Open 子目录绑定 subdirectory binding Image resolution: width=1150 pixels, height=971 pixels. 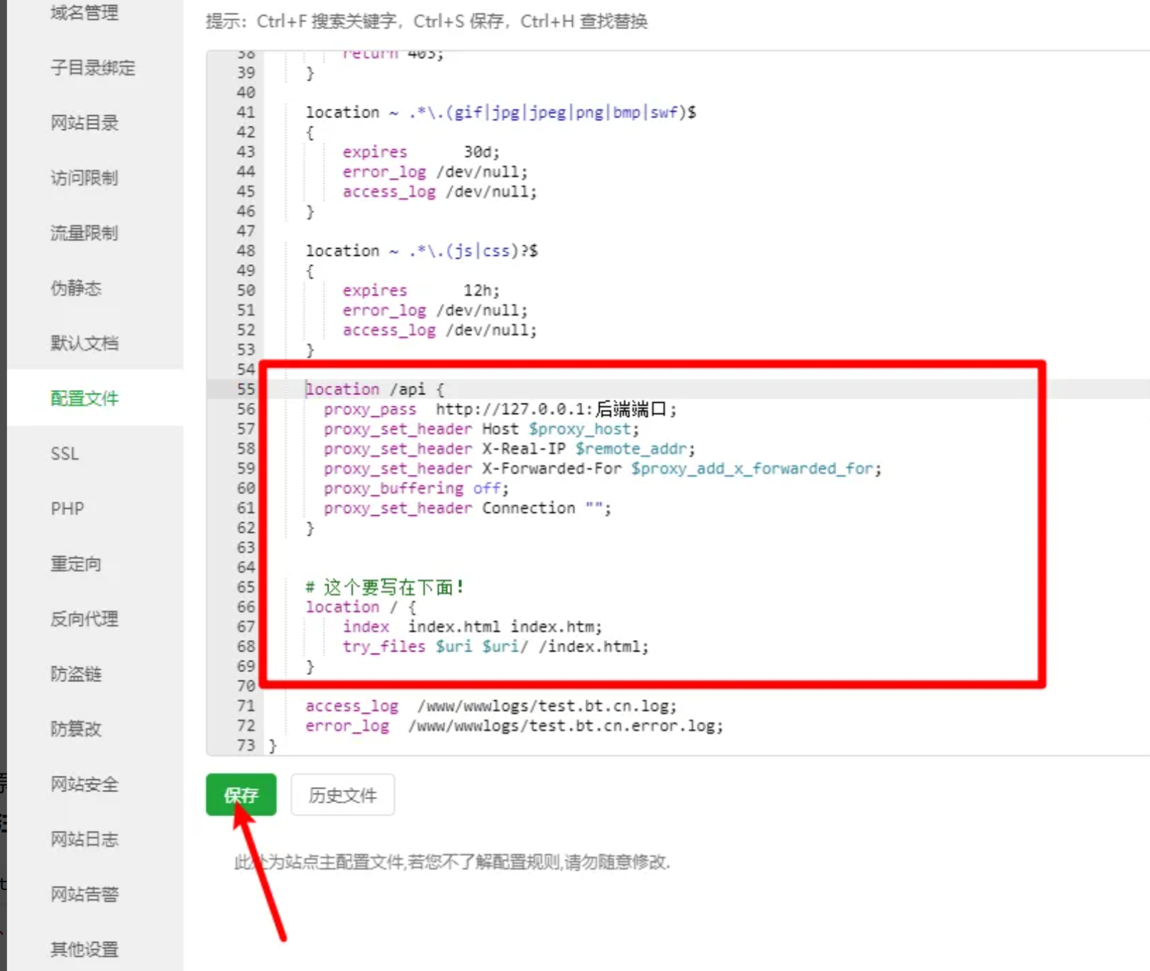pyautogui.click(x=93, y=68)
